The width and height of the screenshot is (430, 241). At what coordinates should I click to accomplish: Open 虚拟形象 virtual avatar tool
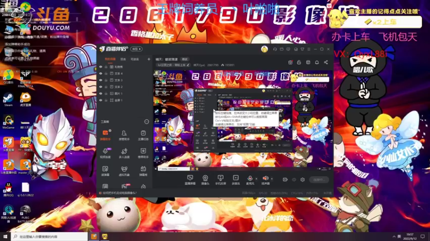[124, 171]
